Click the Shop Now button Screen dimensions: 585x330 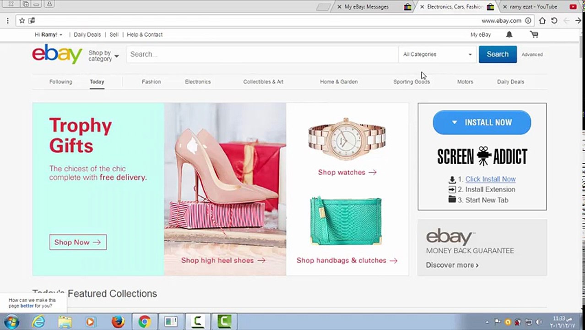click(78, 242)
